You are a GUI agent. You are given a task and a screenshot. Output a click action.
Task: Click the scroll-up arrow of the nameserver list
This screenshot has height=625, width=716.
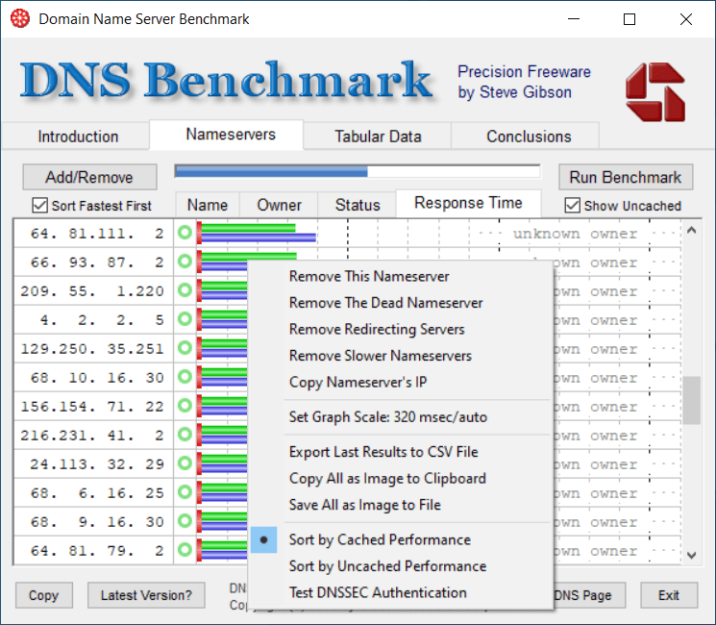pos(691,230)
